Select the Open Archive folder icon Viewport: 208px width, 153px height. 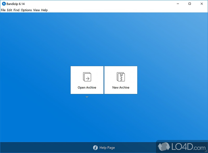pyautogui.click(x=87, y=77)
